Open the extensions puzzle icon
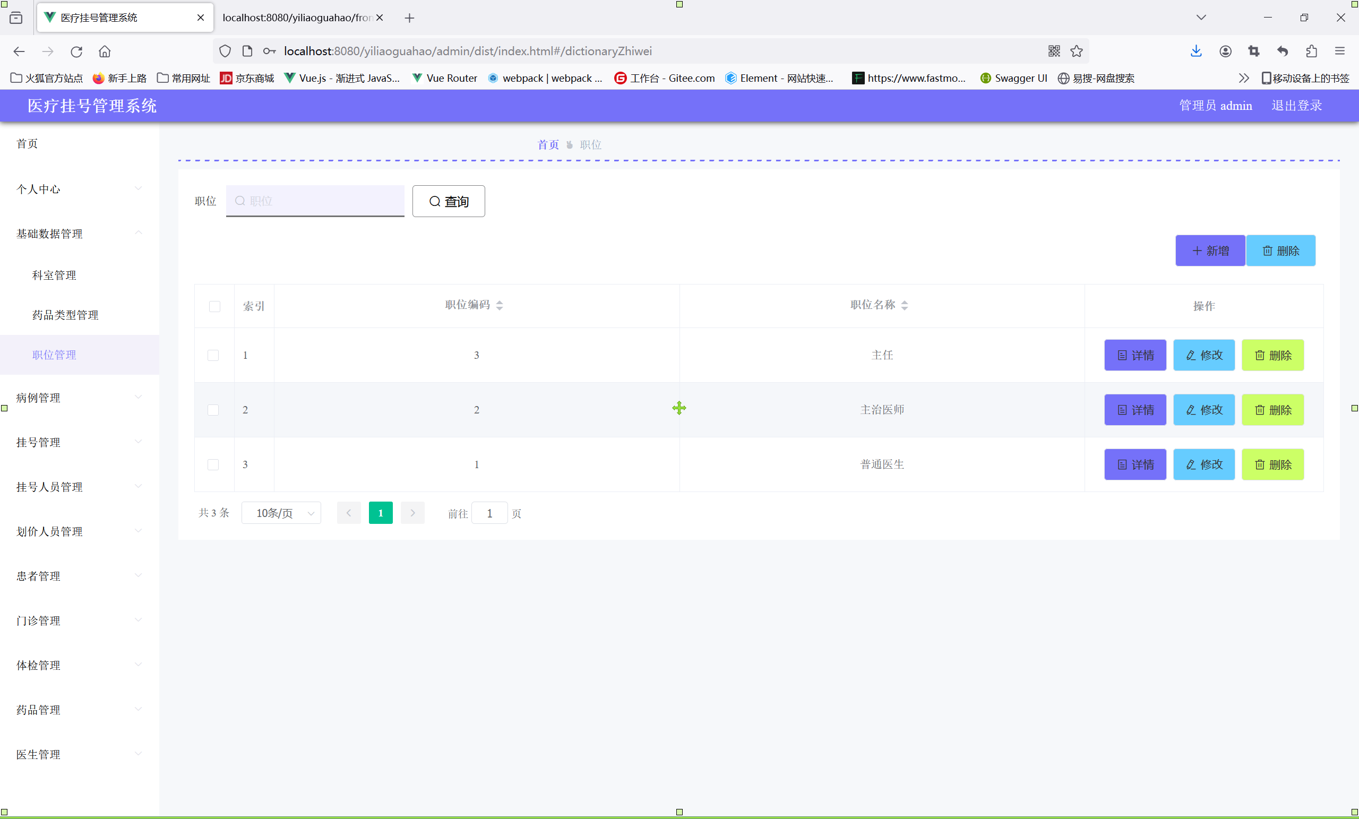1359x819 pixels. coord(1311,51)
